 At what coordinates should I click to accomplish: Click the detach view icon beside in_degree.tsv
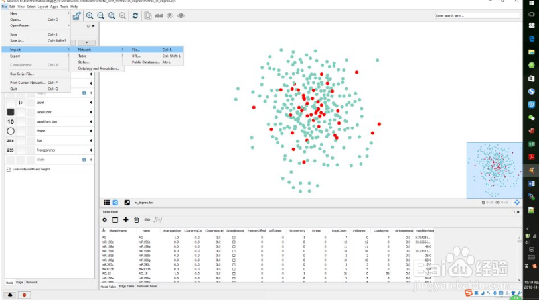point(127,203)
